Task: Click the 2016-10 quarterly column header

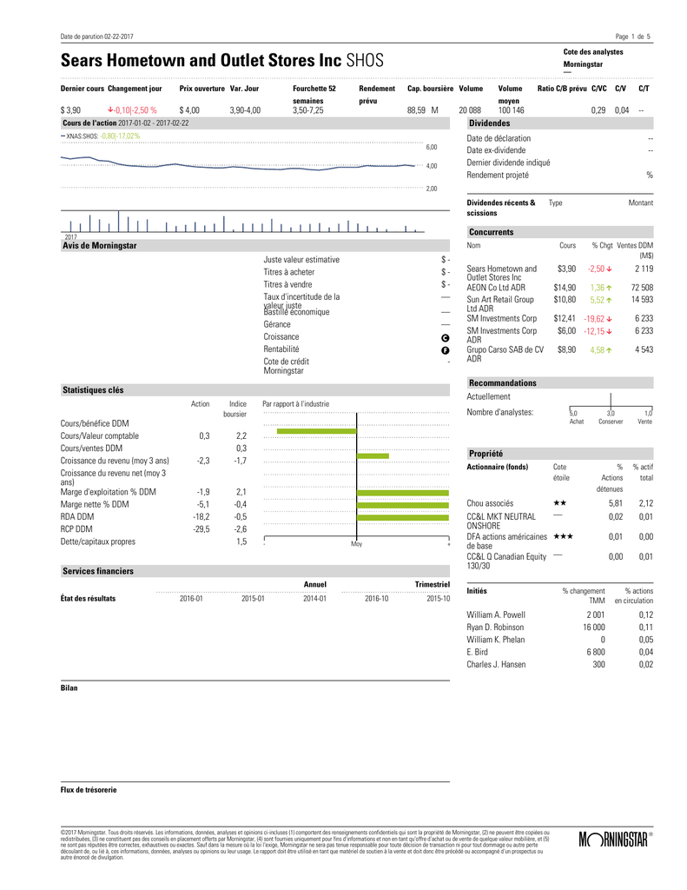Action: click(377, 599)
